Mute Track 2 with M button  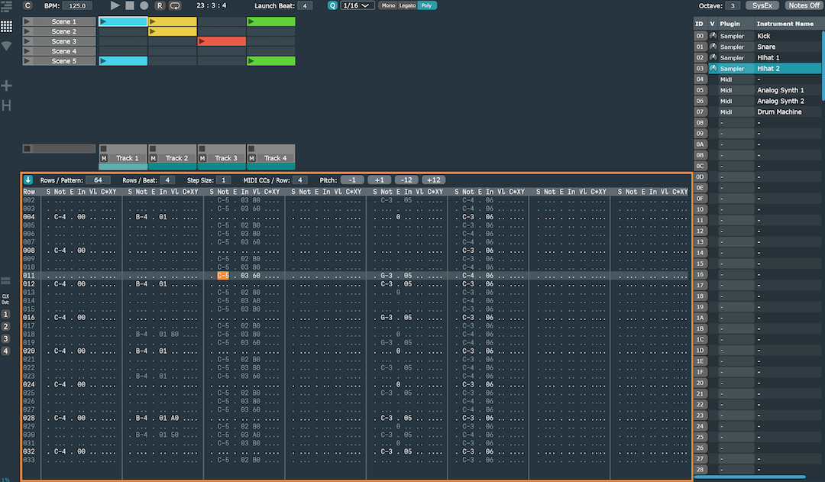click(x=153, y=158)
